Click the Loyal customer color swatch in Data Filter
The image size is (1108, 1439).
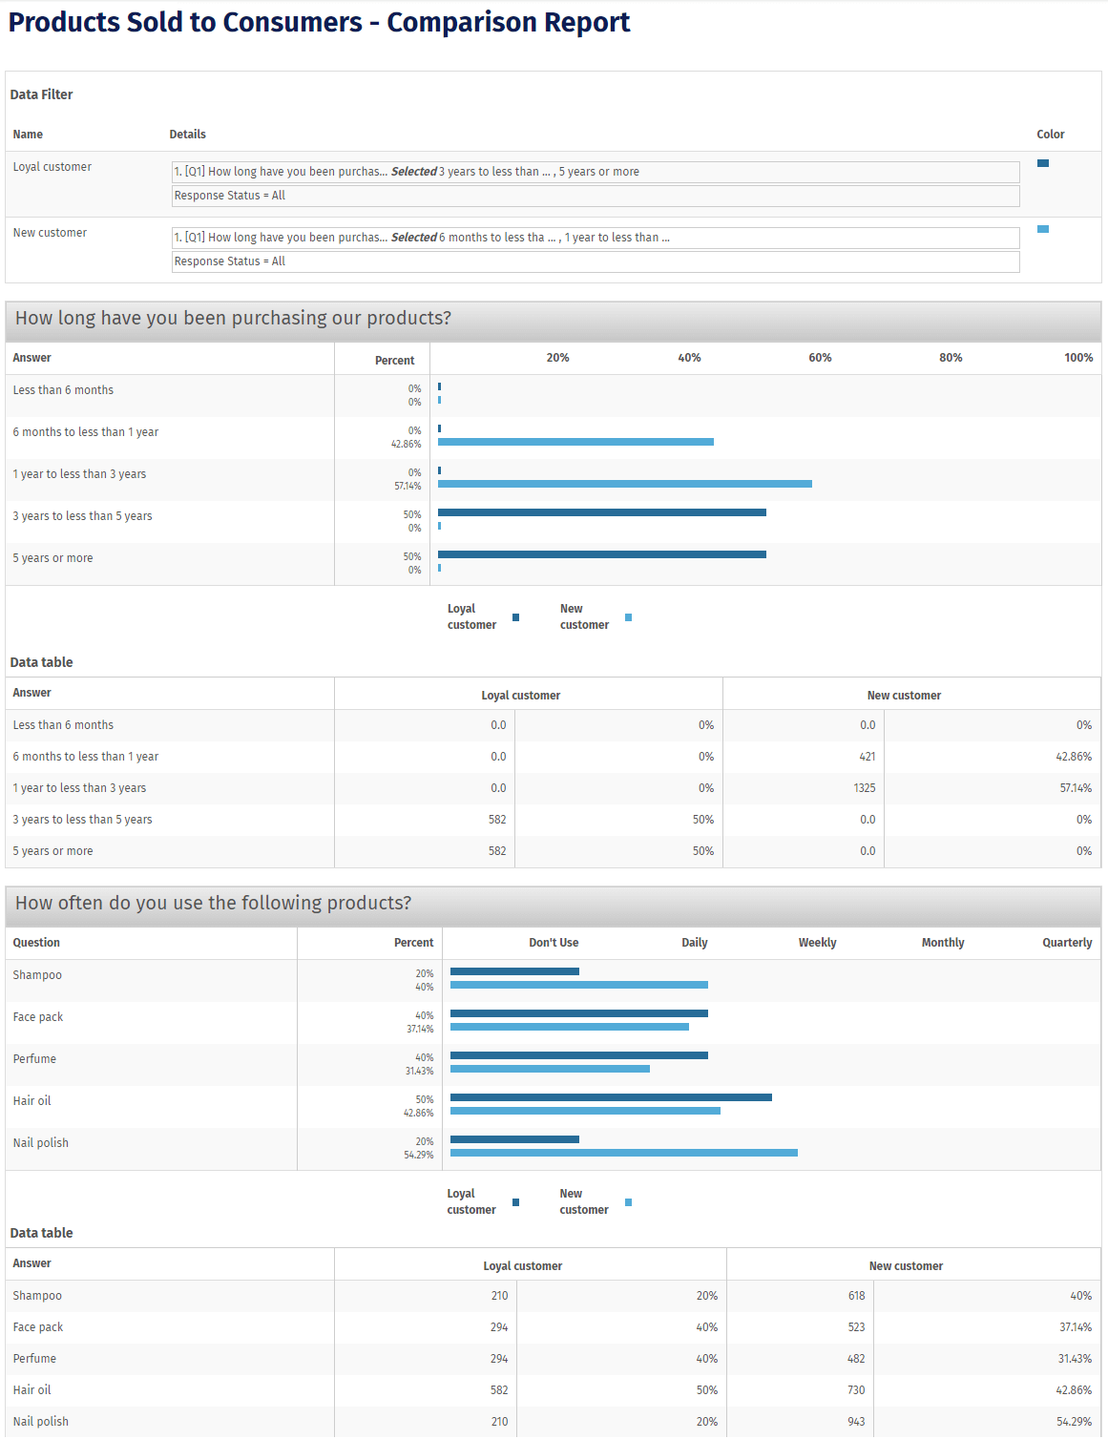[1042, 163]
